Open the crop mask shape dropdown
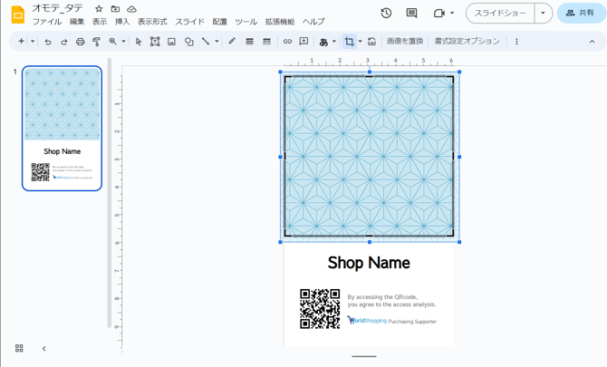 click(360, 42)
